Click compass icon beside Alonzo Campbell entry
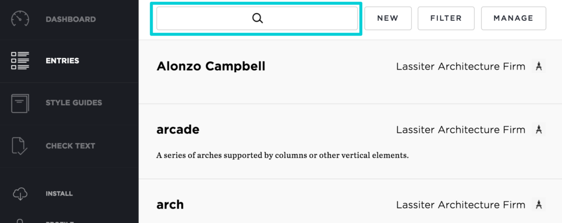The height and width of the screenshot is (223, 562). (538, 66)
